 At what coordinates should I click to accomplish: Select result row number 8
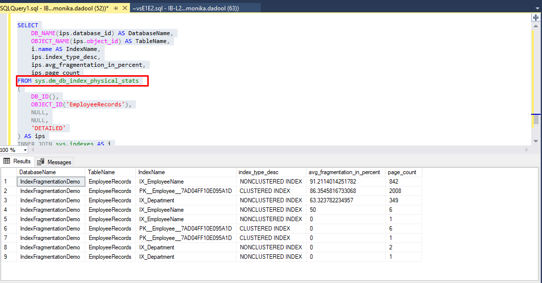pyautogui.click(x=8, y=247)
